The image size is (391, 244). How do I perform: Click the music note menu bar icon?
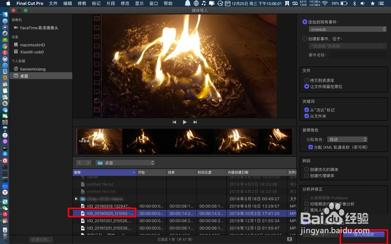pyautogui.click(x=203, y=3)
